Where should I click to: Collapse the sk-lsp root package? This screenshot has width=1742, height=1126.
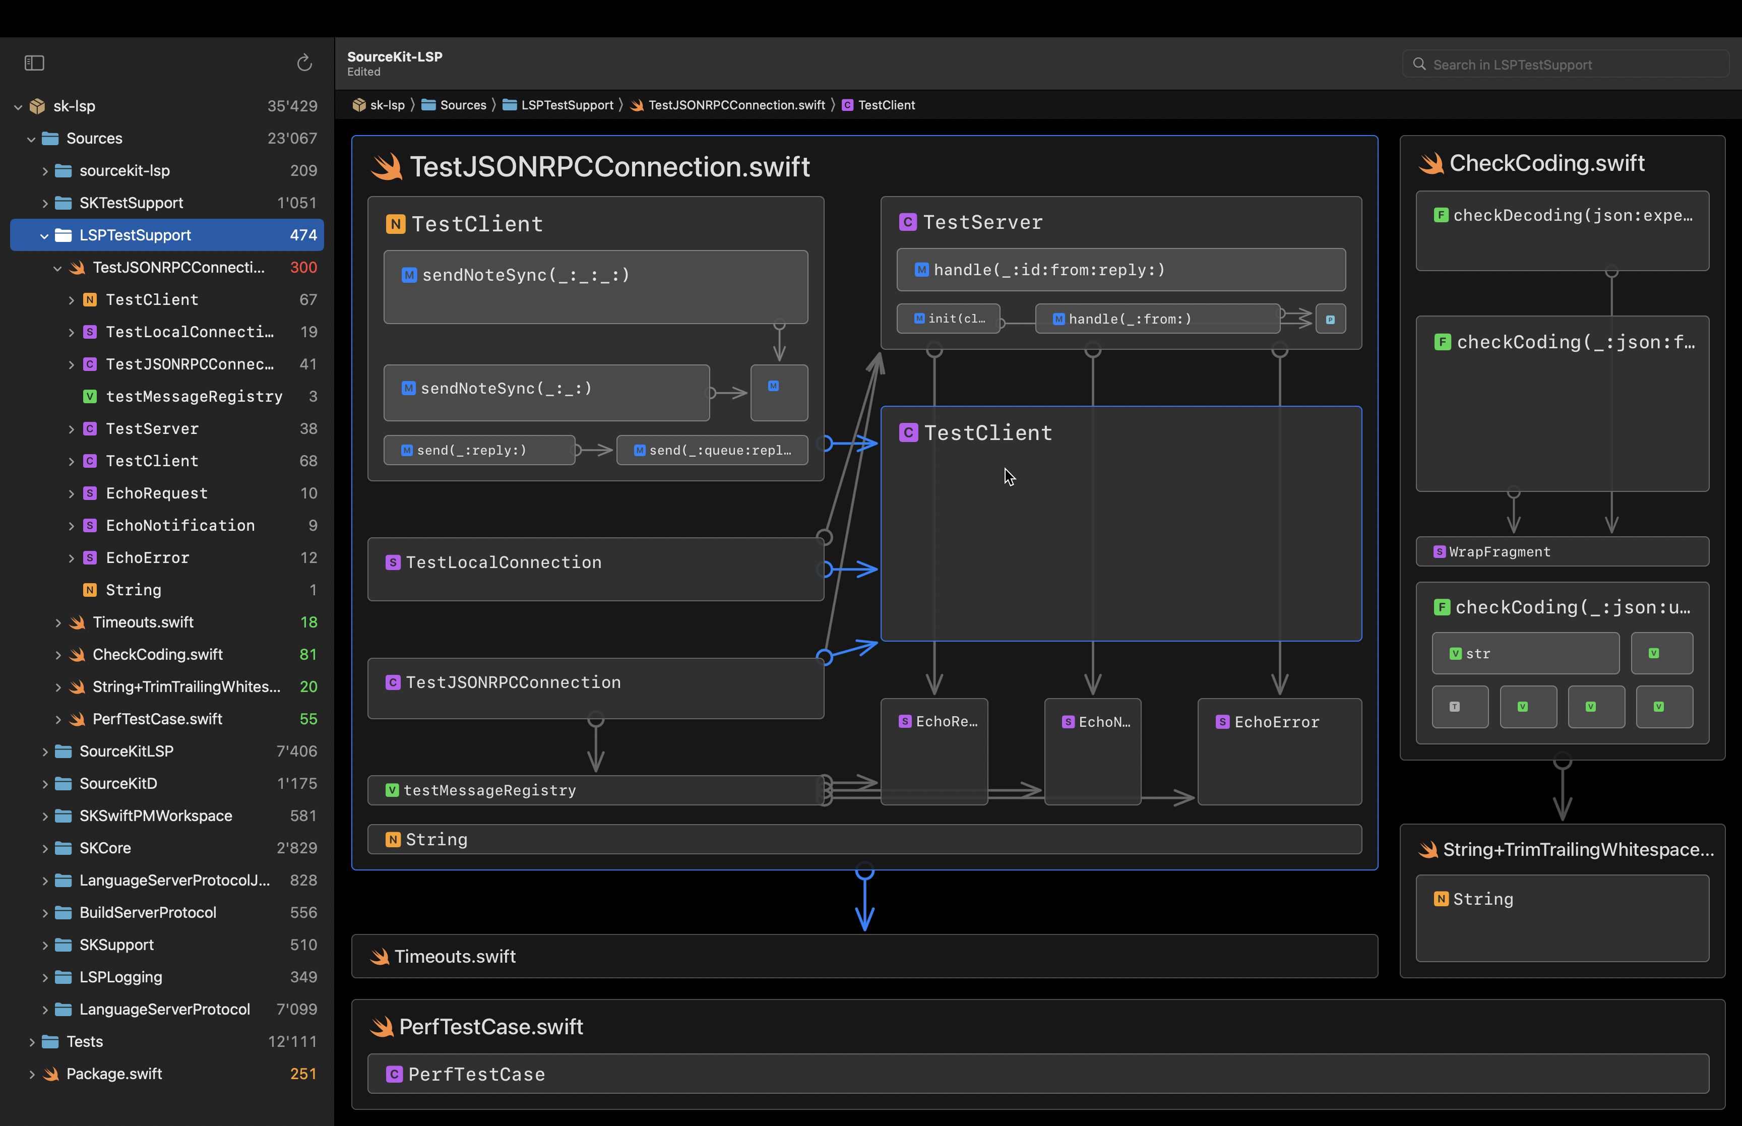[18, 107]
